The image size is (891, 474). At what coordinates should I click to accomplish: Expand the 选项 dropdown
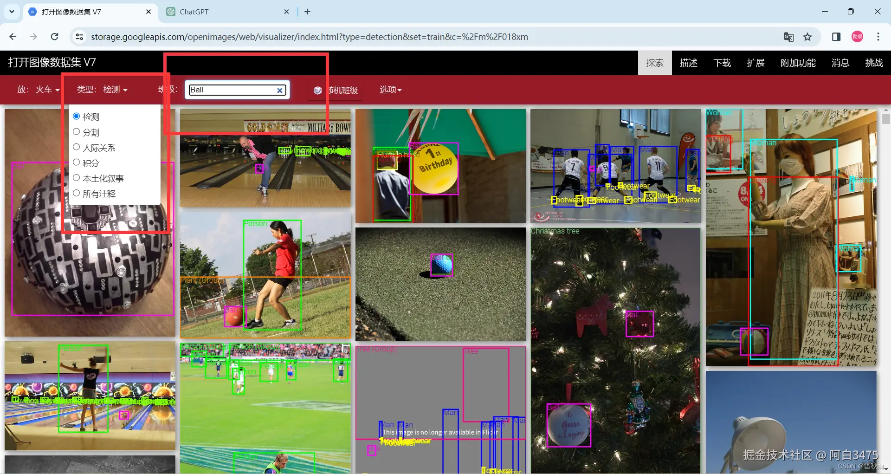[390, 90]
